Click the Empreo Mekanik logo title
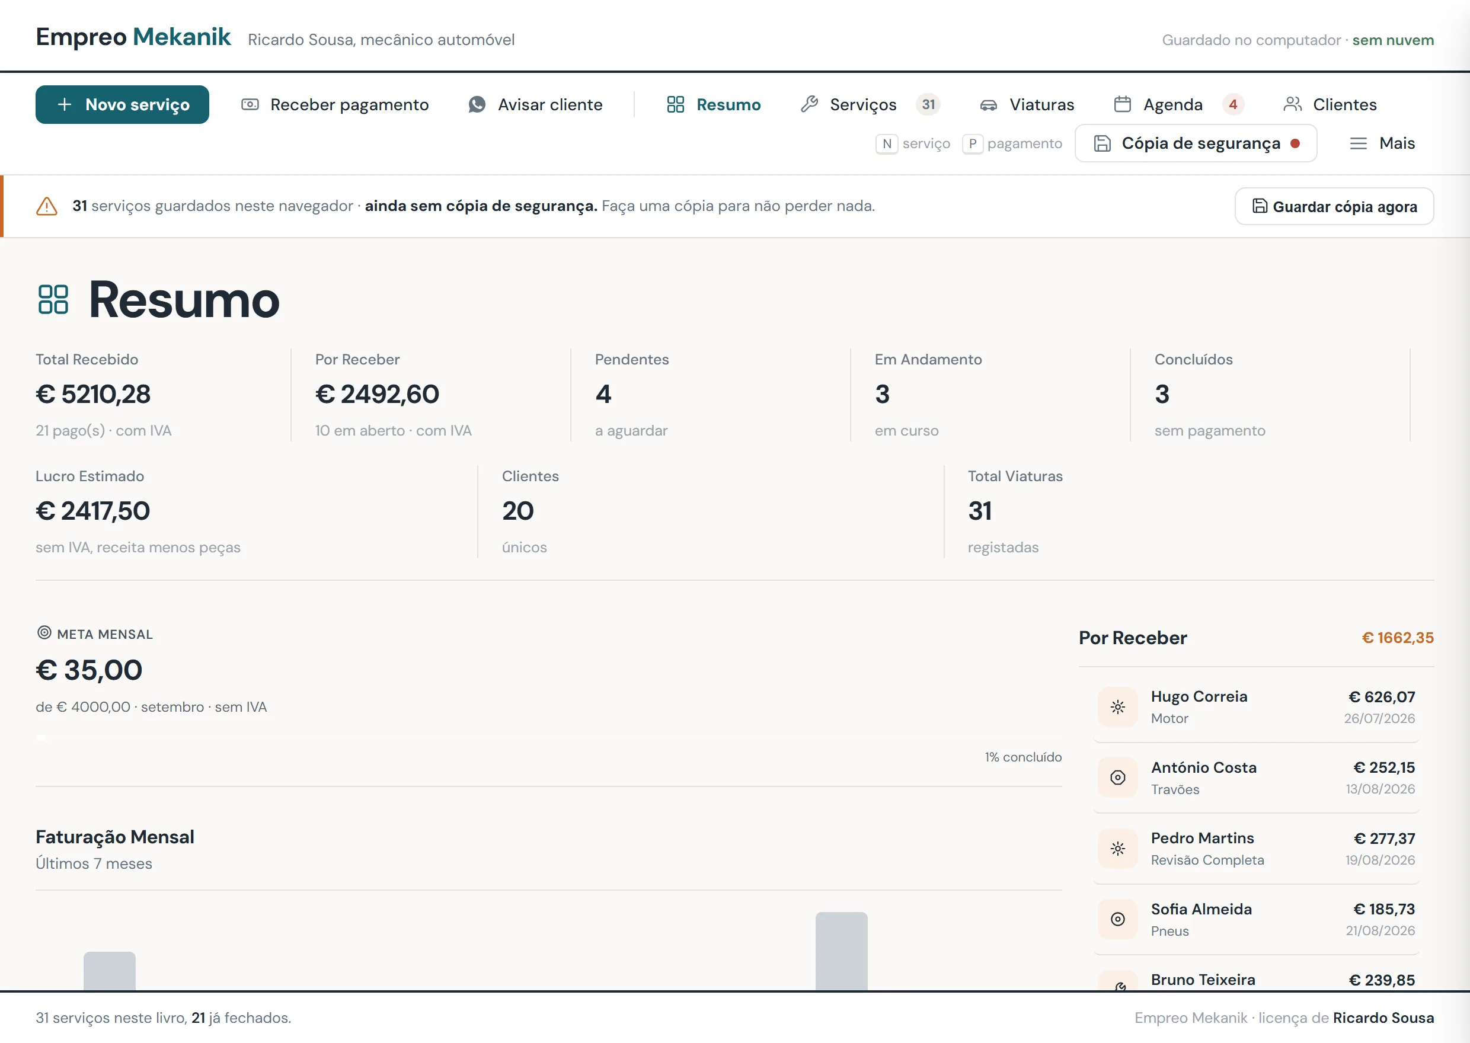The height and width of the screenshot is (1043, 1470). point(133,37)
